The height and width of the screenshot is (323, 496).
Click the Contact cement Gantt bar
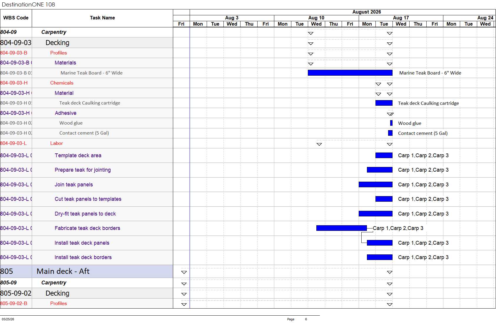pos(390,133)
